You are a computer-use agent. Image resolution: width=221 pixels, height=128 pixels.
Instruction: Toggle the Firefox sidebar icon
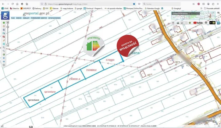click(204, 4)
